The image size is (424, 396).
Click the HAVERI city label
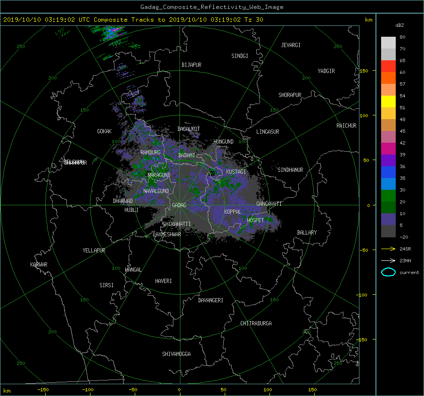(x=163, y=281)
